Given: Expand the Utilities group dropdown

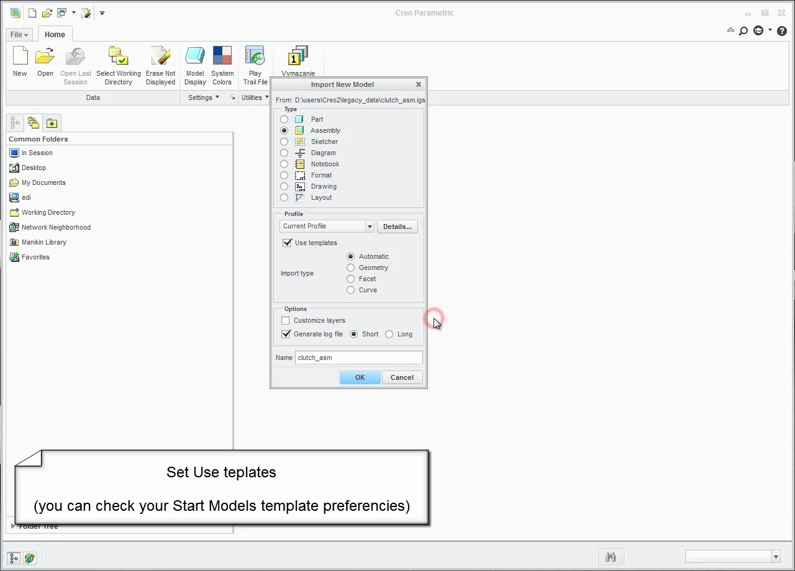Looking at the screenshot, I should [255, 97].
